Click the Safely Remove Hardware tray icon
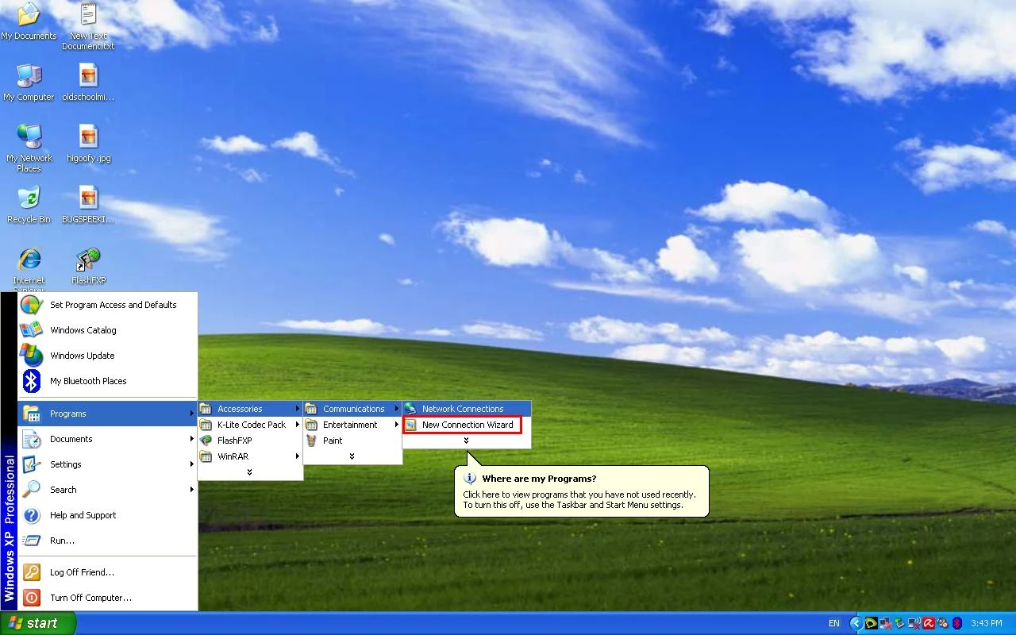The height and width of the screenshot is (635, 1016). coord(899,623)
